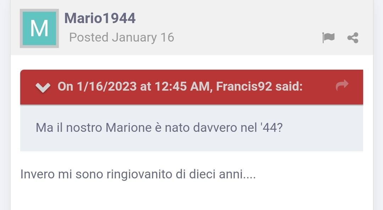The height and width of the screenshot is (210, 383).
Task: Report the post using the flag icon
Action: click(x=328, y=37)
